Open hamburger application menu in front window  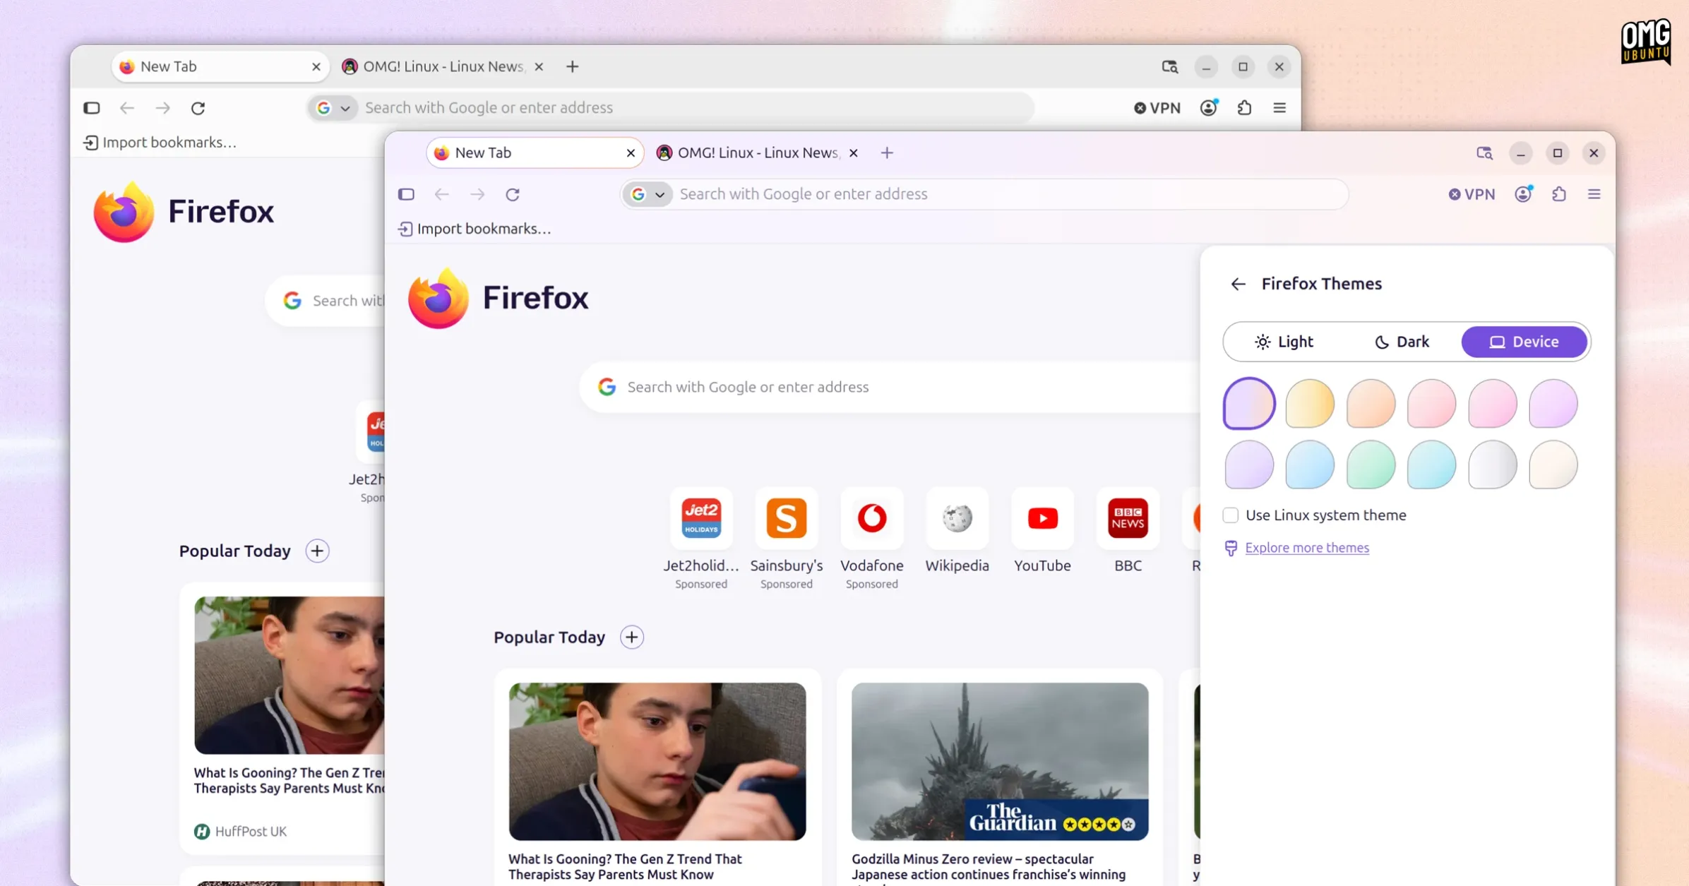[x=1594, y=194]
